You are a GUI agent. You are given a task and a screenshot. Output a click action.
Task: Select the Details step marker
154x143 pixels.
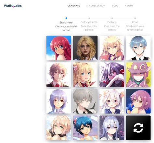(x=112, y=18)
